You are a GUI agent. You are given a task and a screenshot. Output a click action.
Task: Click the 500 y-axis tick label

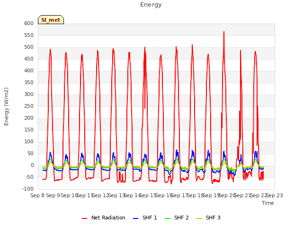pos(29,47)
